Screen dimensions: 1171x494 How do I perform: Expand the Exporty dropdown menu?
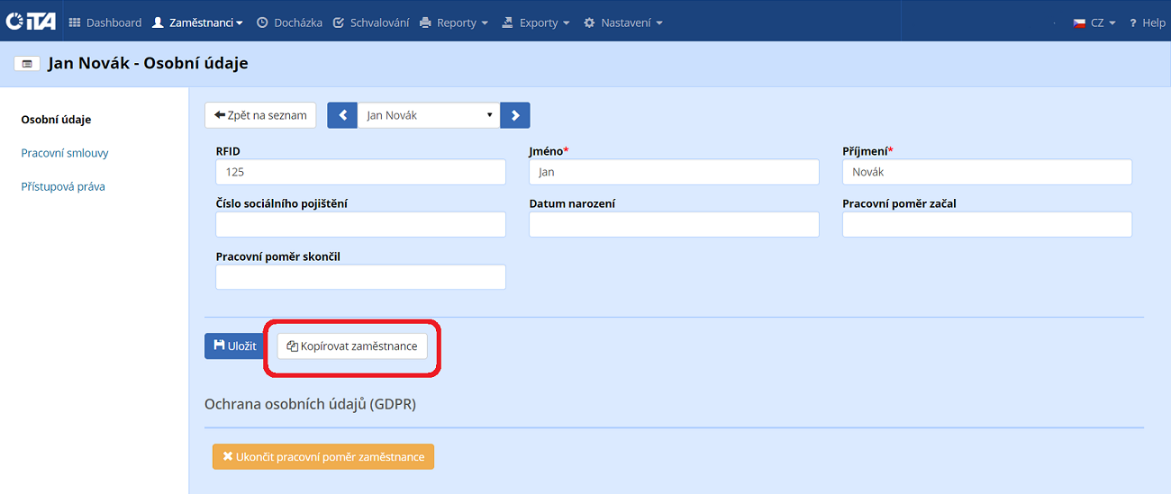(x=537, y=22)
